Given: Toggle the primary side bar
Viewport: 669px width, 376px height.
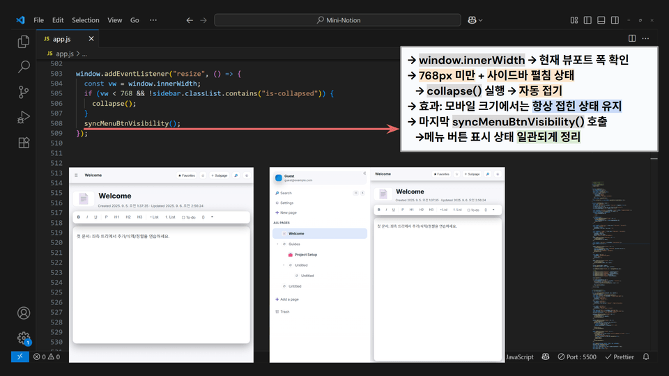Looking at the screenshot, I should (587, 20).
